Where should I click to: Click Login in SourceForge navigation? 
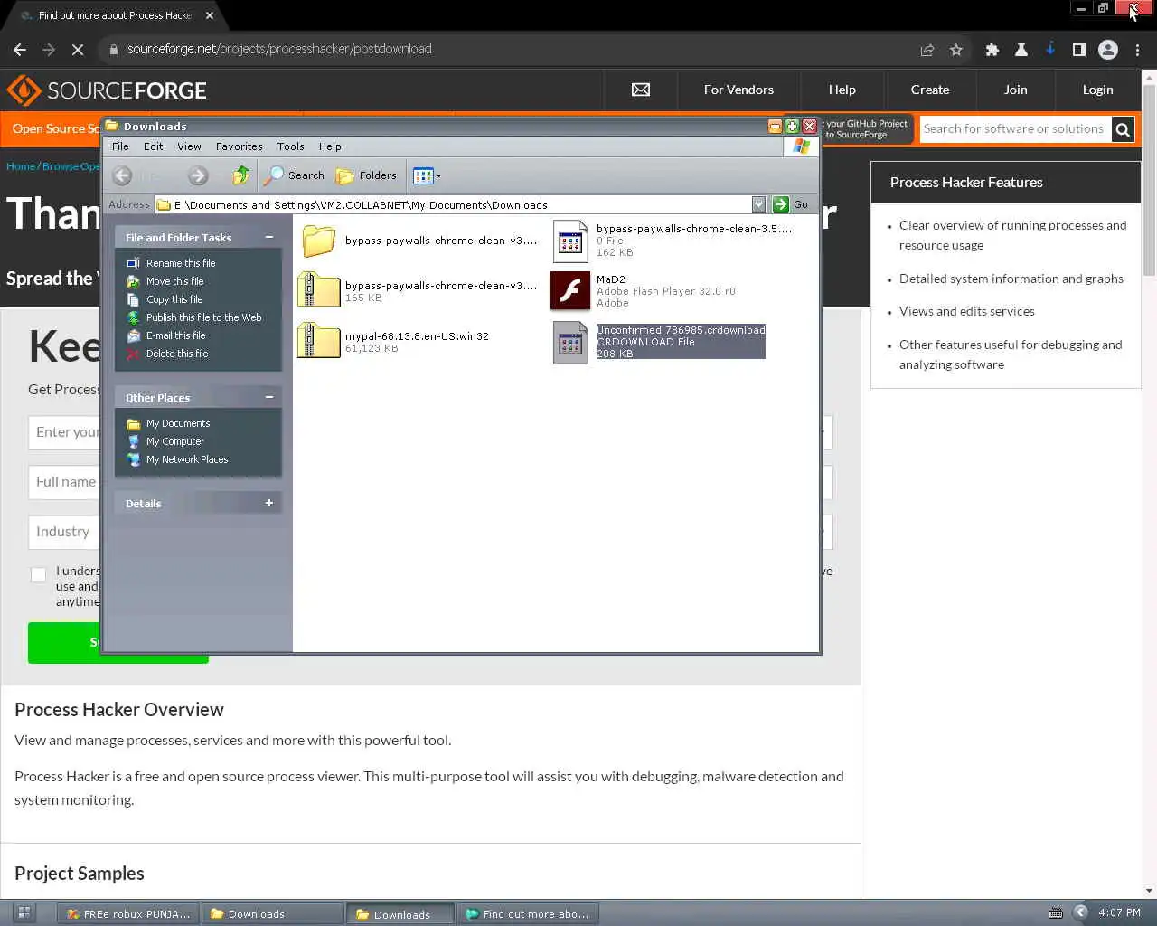[x=1097, y=90]
